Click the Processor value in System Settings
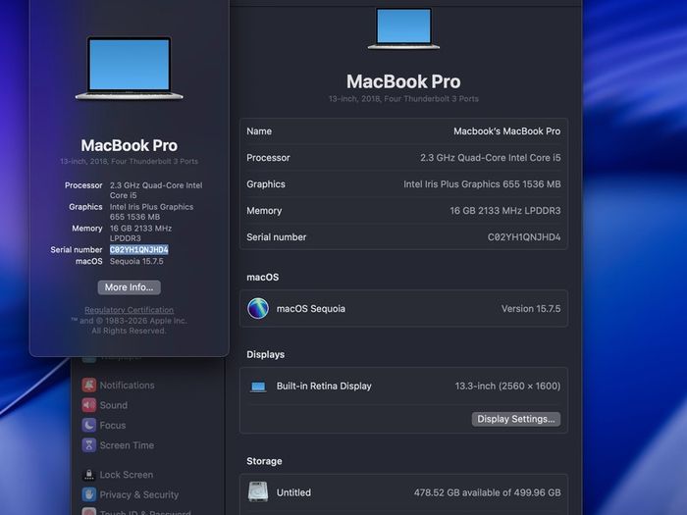Image resolution: width=687 pixels, height=515 pixels. click(491, 158)
